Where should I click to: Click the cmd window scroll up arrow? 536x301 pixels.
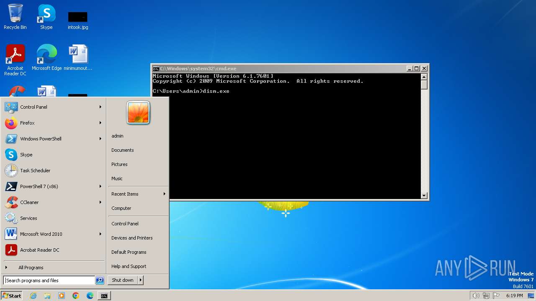coord(424,77)
